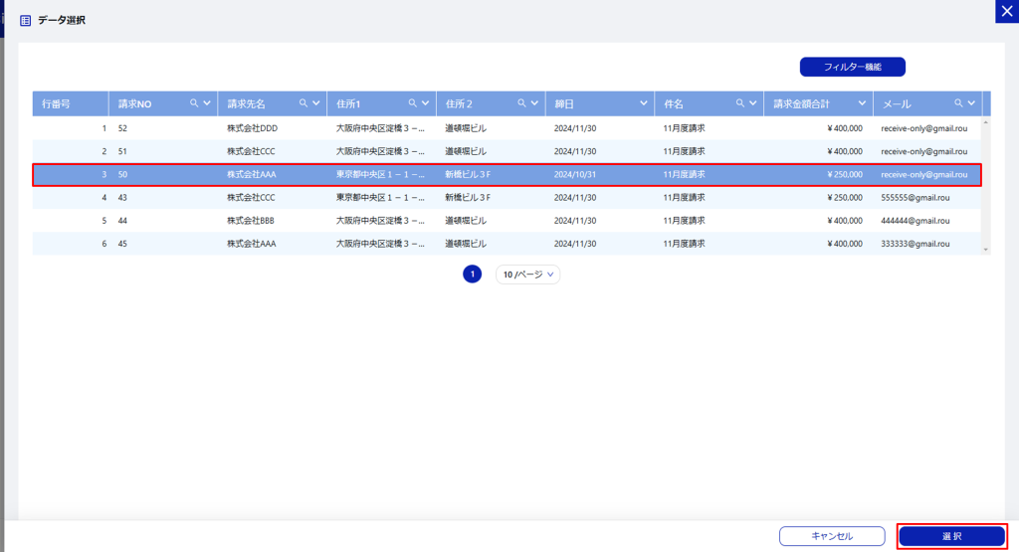Click the search icon in 住所２ column header

[521, 103]
